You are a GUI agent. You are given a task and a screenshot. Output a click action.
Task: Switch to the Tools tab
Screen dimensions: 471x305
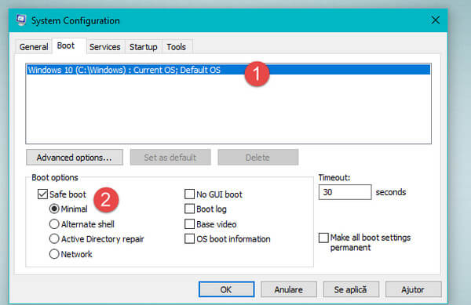click(176, 47)
